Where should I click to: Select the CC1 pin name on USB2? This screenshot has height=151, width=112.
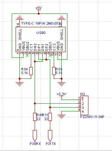(31, 47)
